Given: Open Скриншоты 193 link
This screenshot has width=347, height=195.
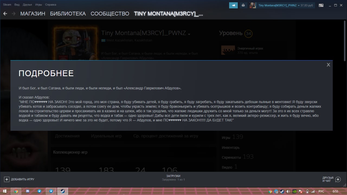Looking at the screenshot, I should pos(237,157).
